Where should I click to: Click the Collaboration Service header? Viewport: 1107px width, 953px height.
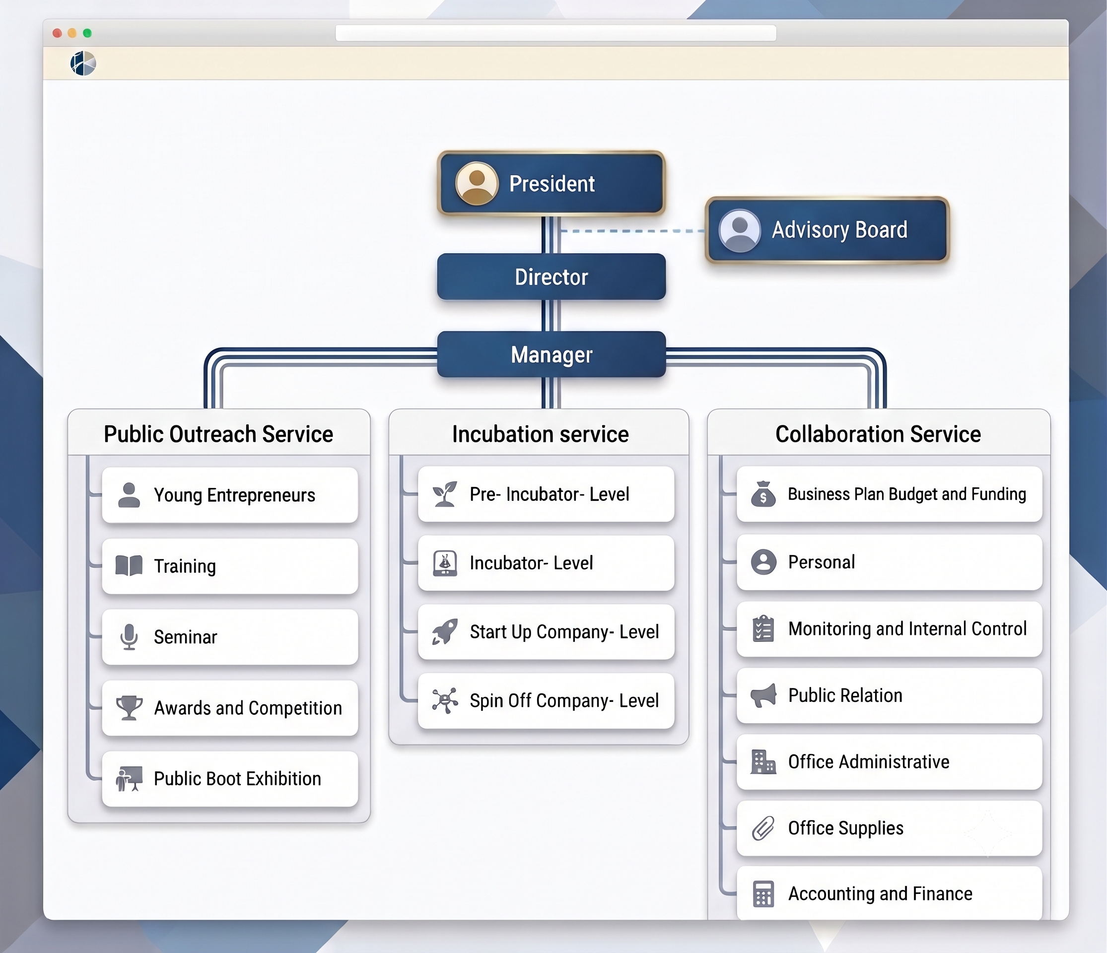pyautogui.click(x=879, y=433)
